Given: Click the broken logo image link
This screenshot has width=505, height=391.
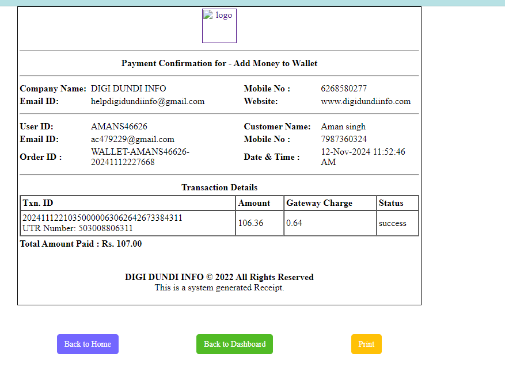Looking at the screenshot, I should click(x=219, y=25).
